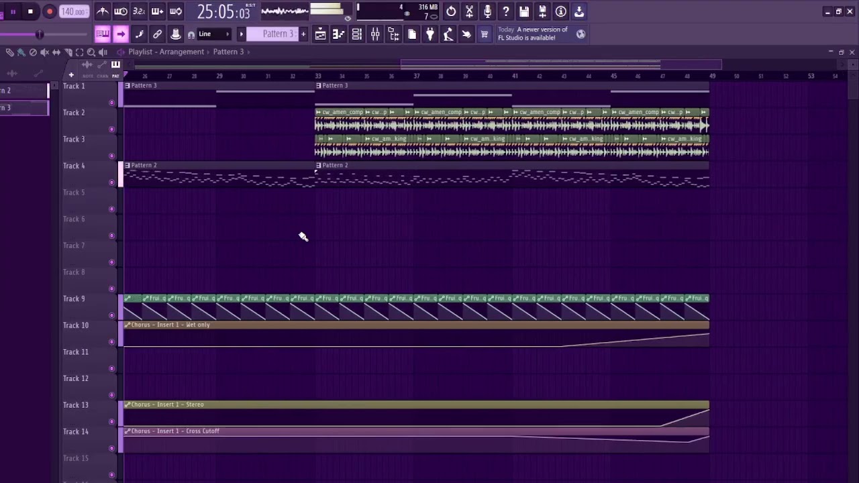Mute Track 9 with its toggle dot
The height and width of the screenshot is (483, 859).
111,315
